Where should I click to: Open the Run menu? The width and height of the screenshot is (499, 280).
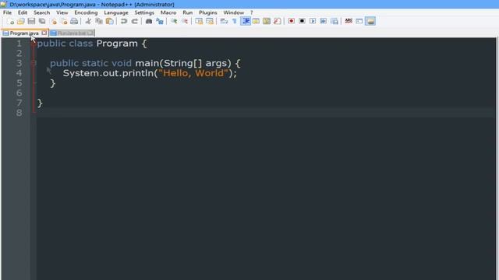coord(187,12)
